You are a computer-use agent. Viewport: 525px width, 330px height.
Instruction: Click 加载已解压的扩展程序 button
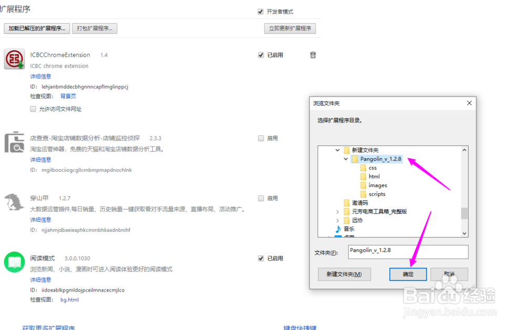pyautogui.click(x=36, y=28)
